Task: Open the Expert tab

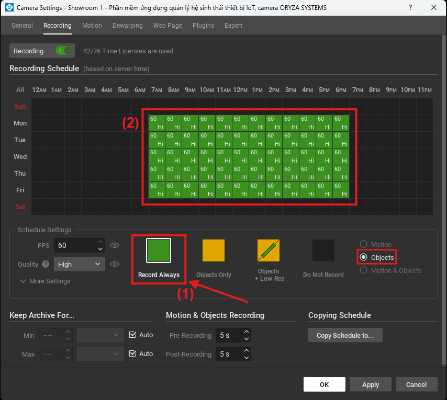Action: [x=233, y=25]
